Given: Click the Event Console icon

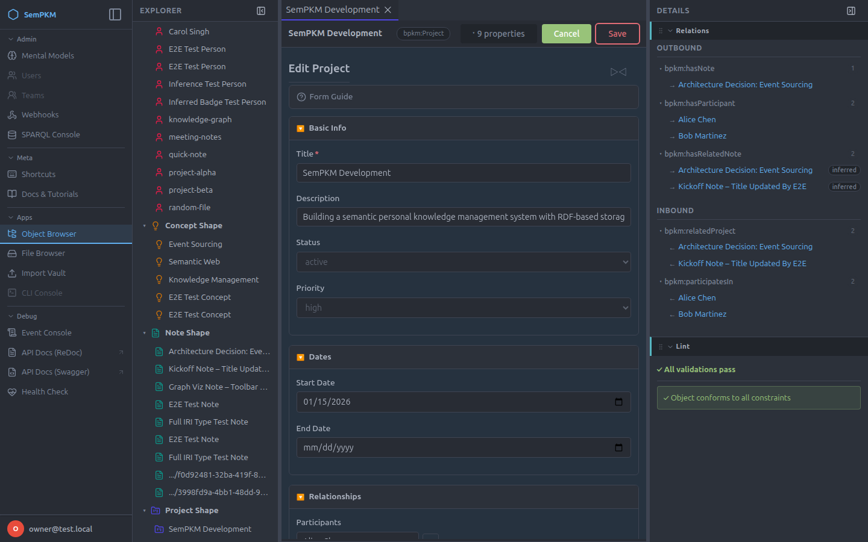Looking at the screenshot, I should [x=12, y=332].
